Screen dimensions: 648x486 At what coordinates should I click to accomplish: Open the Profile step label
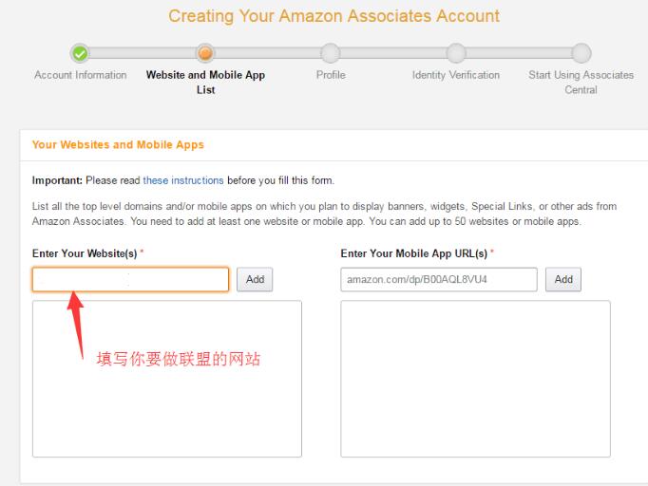pos(331,75)
